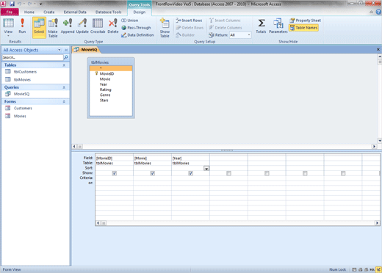
Task: Select the Rating field in tblMovies
Action: tap(105, 90)
